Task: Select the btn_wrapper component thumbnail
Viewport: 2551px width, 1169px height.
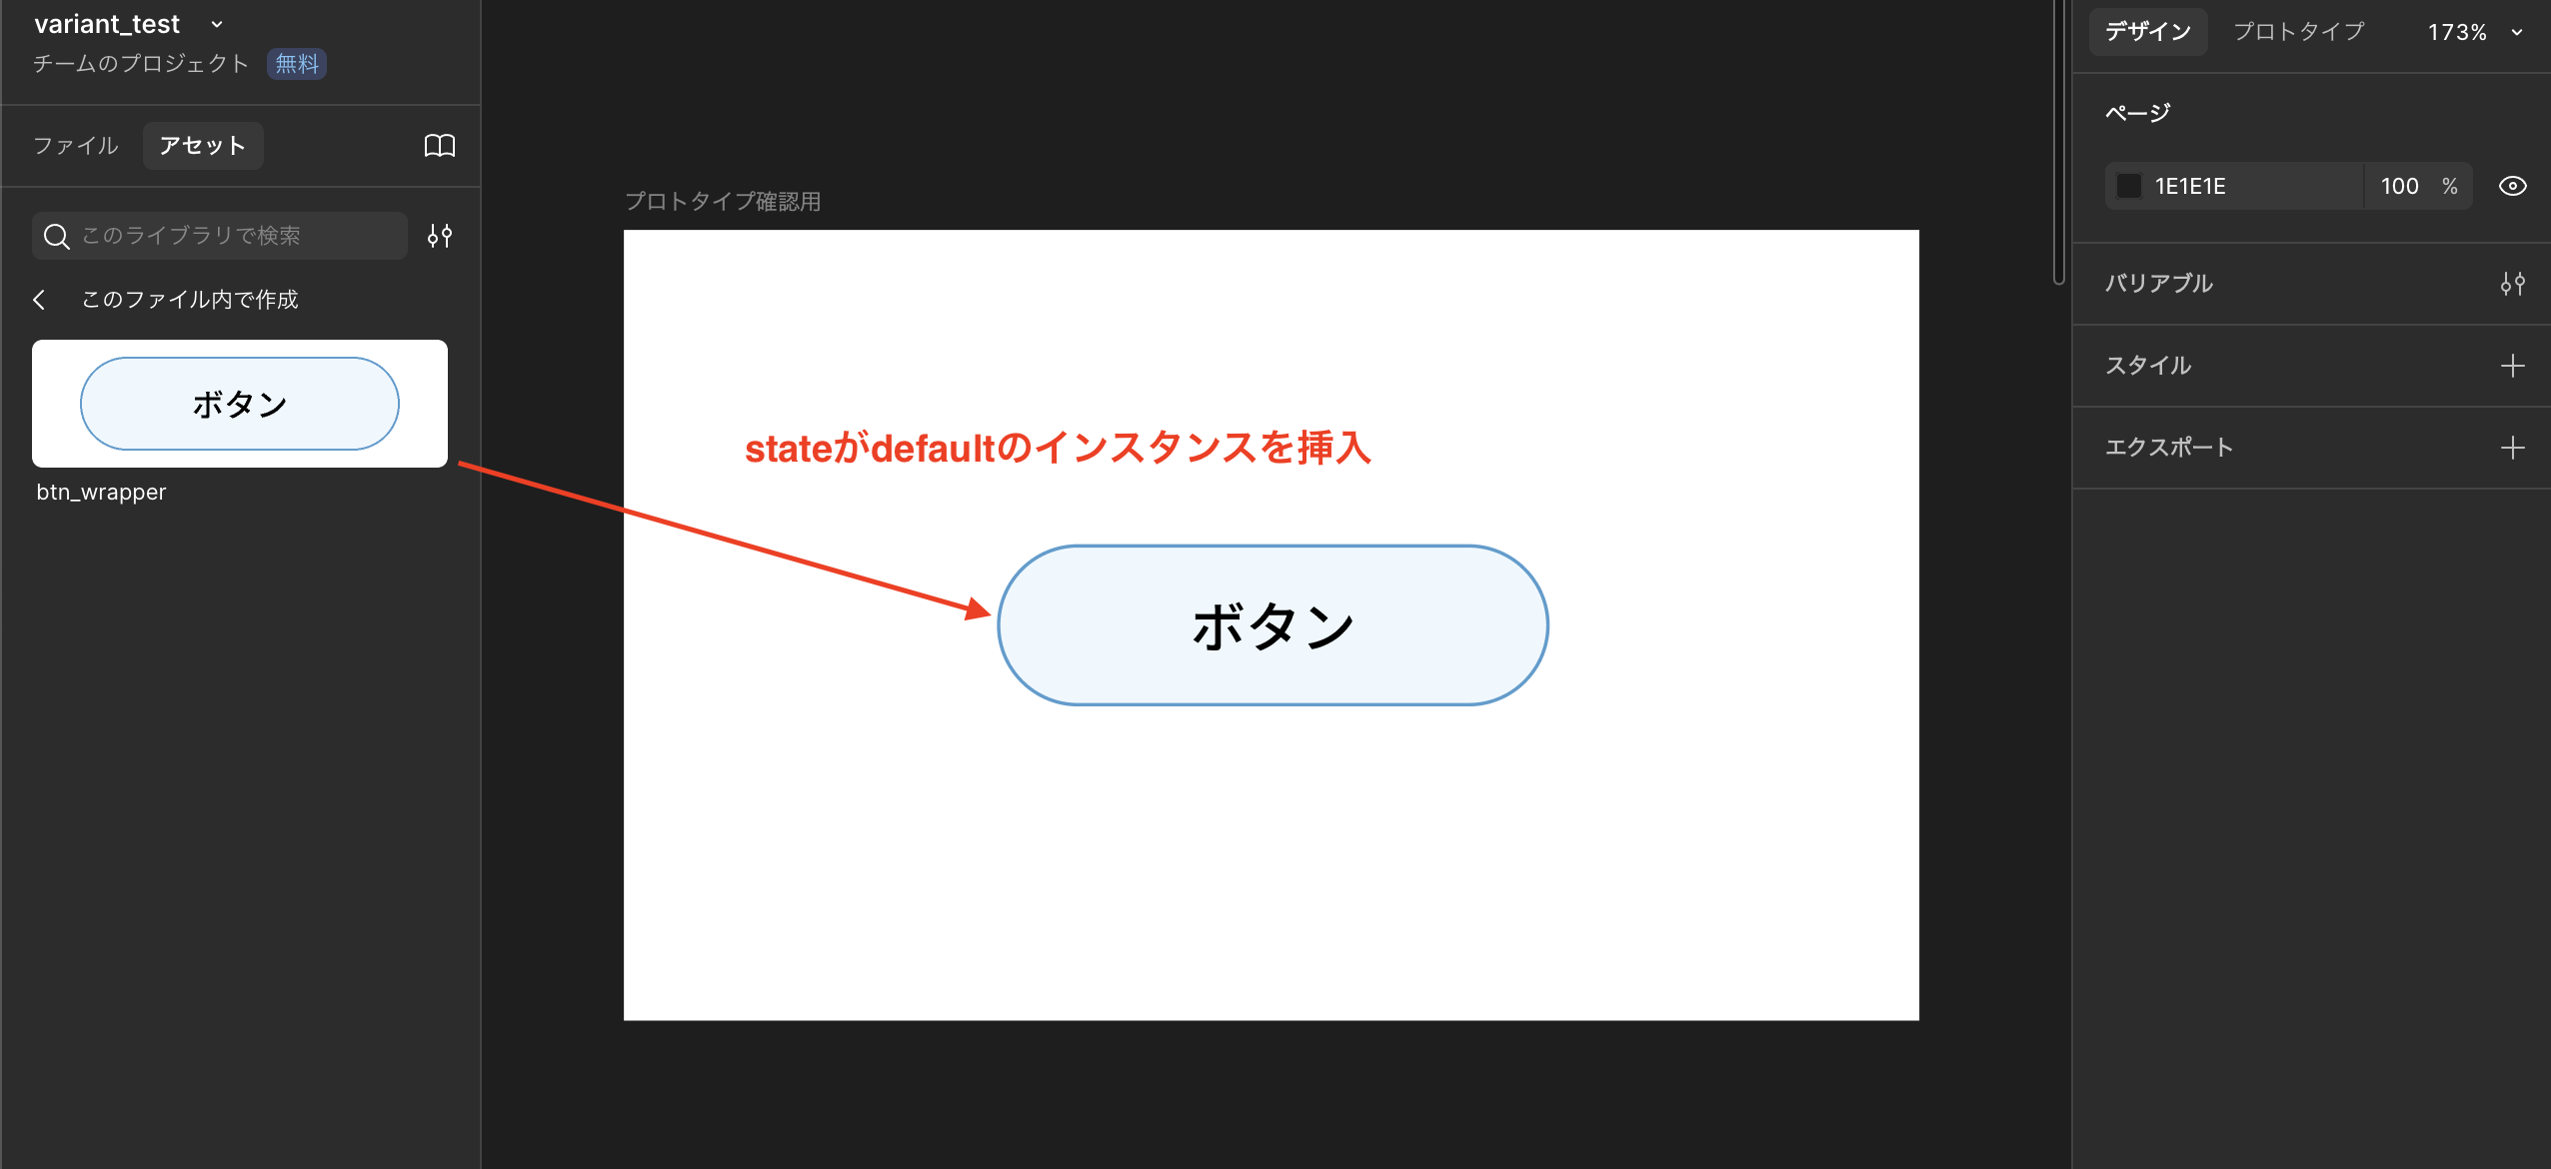Action: point(240,404)
